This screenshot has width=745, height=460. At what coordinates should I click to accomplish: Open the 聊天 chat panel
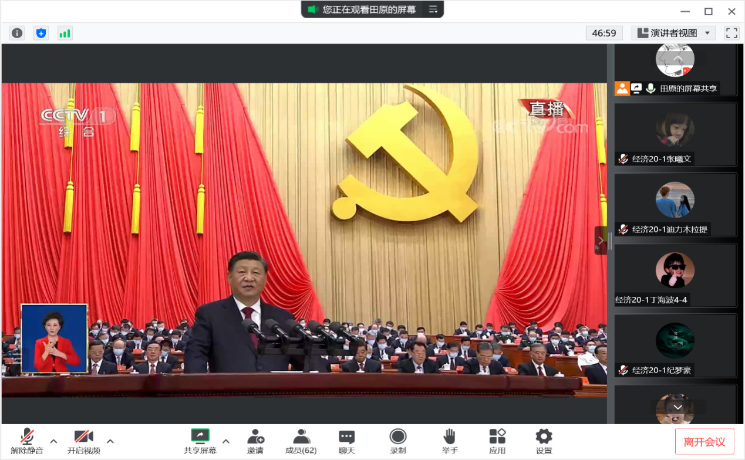click(347, 441)
